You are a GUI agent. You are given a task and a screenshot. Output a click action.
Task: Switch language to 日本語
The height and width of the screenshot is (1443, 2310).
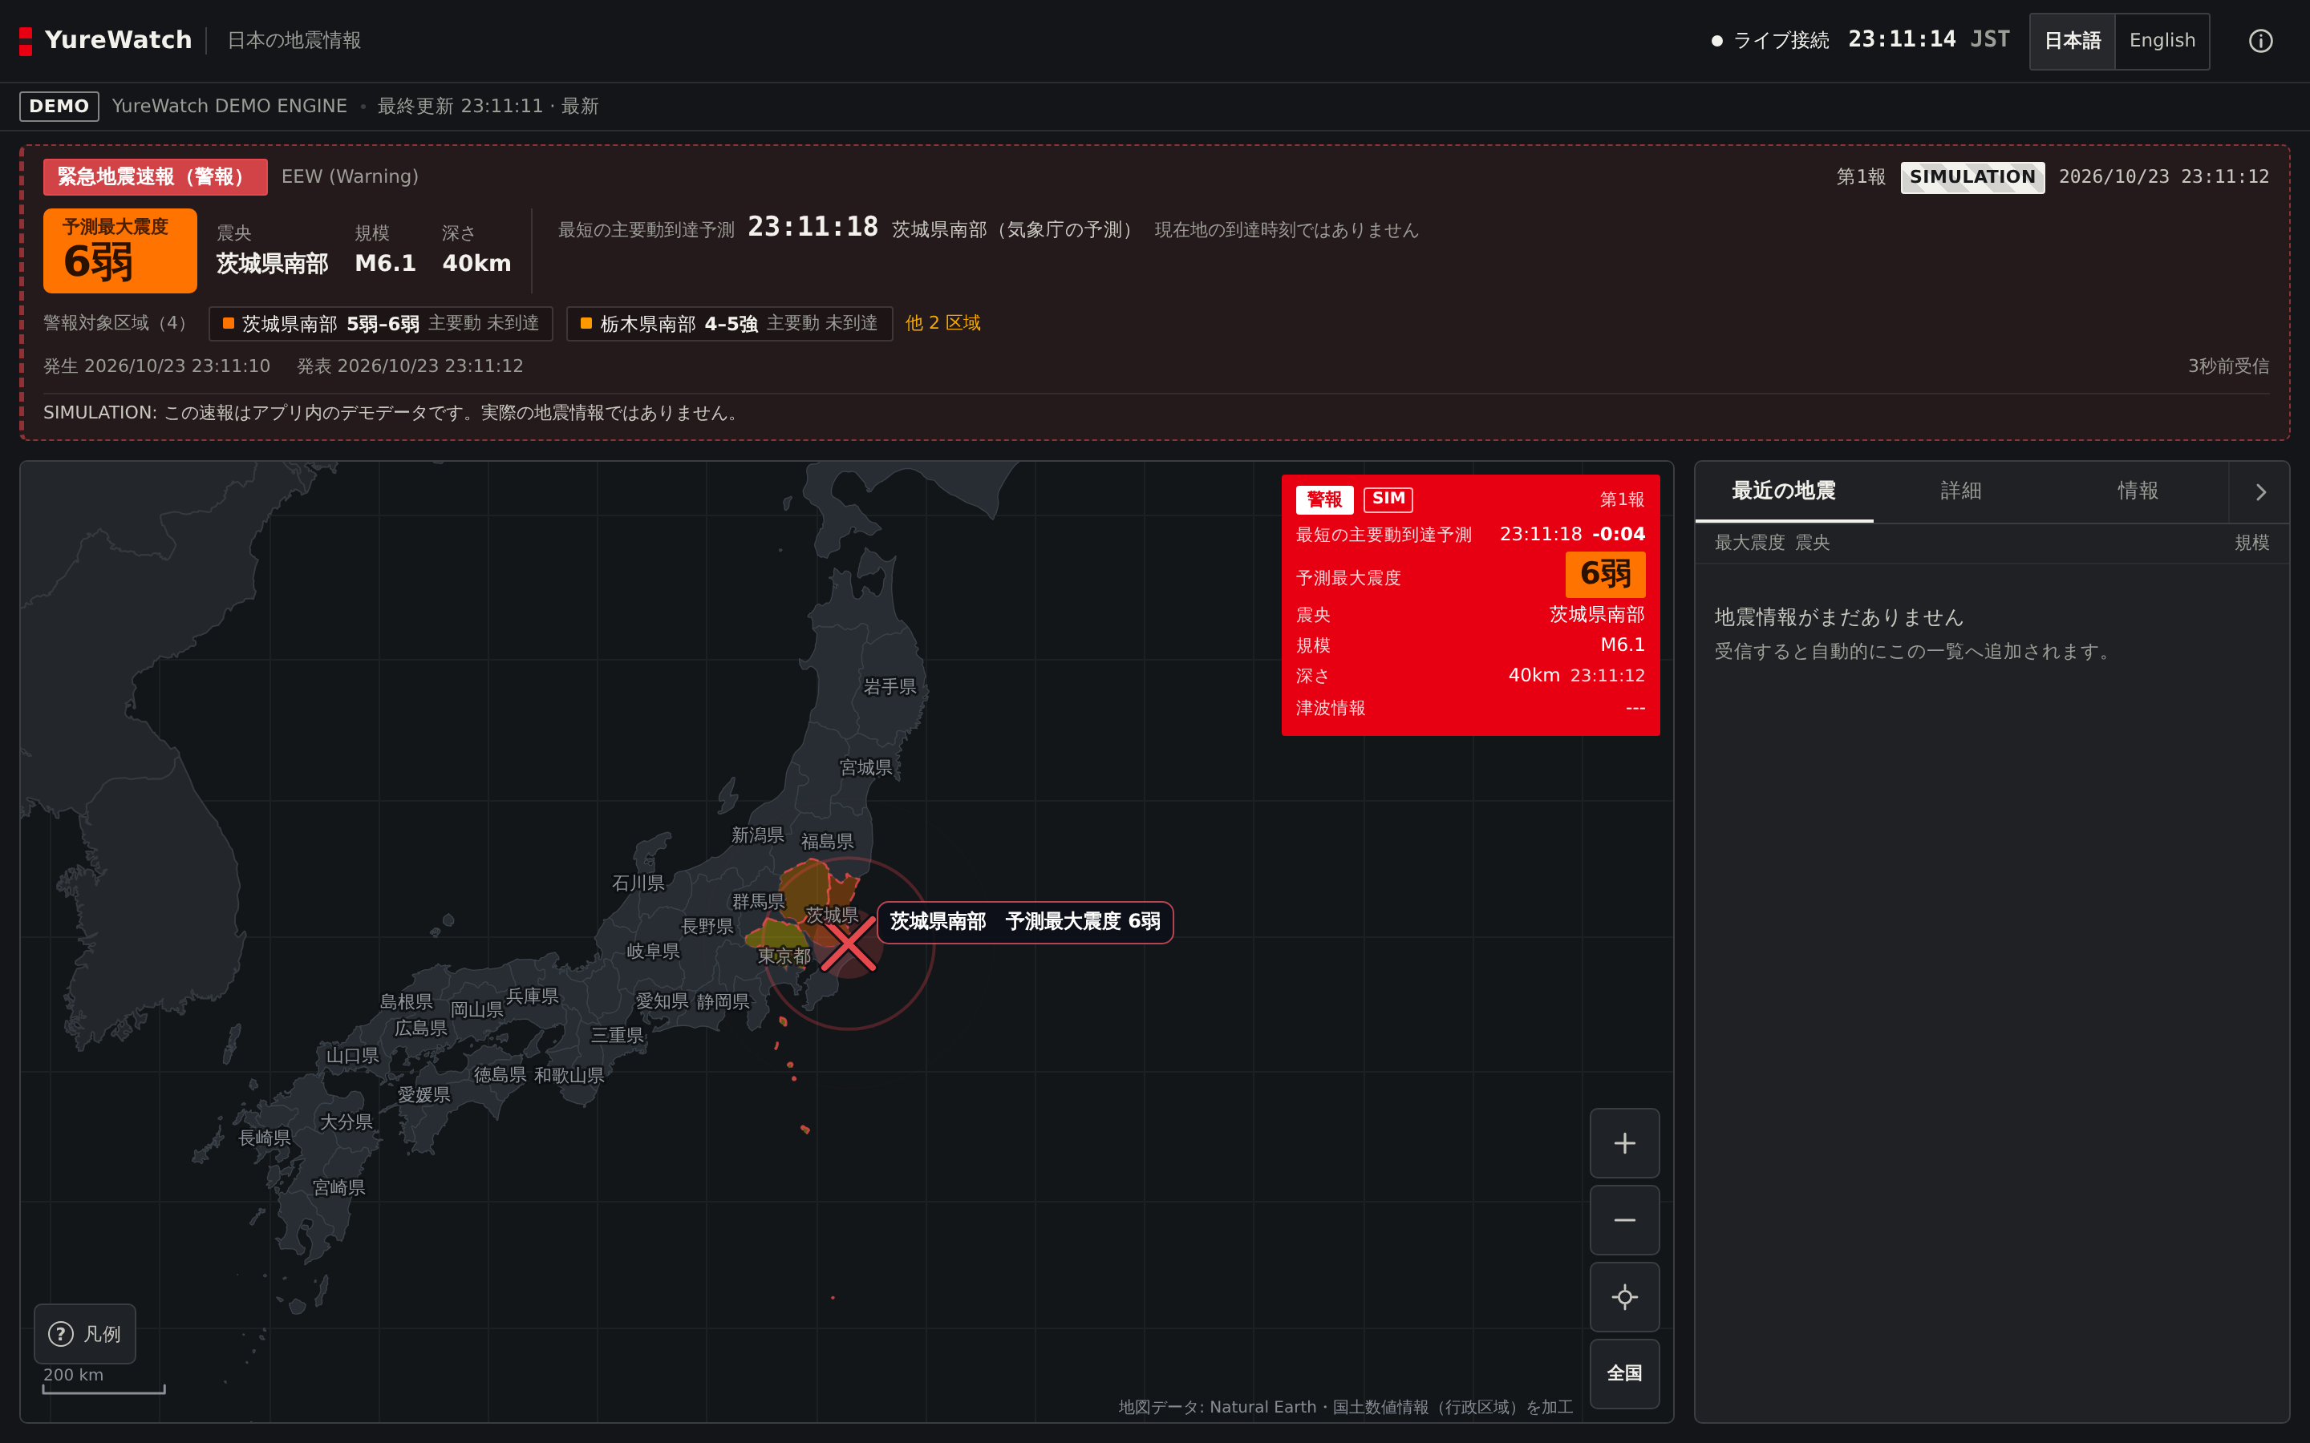click(2073, 41)
